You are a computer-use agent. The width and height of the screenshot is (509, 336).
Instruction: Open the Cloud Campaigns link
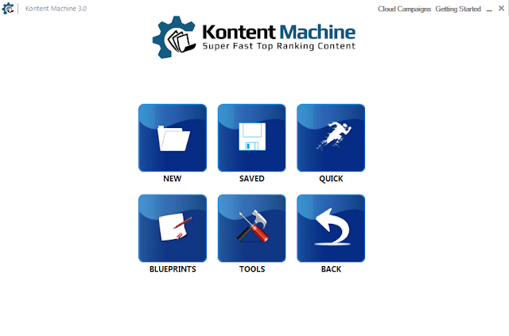click(x=404, y=9)
